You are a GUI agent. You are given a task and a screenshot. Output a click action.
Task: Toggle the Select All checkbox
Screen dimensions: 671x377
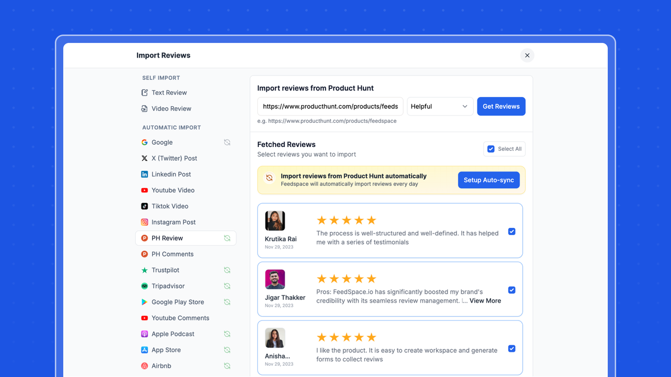point(490,149)
